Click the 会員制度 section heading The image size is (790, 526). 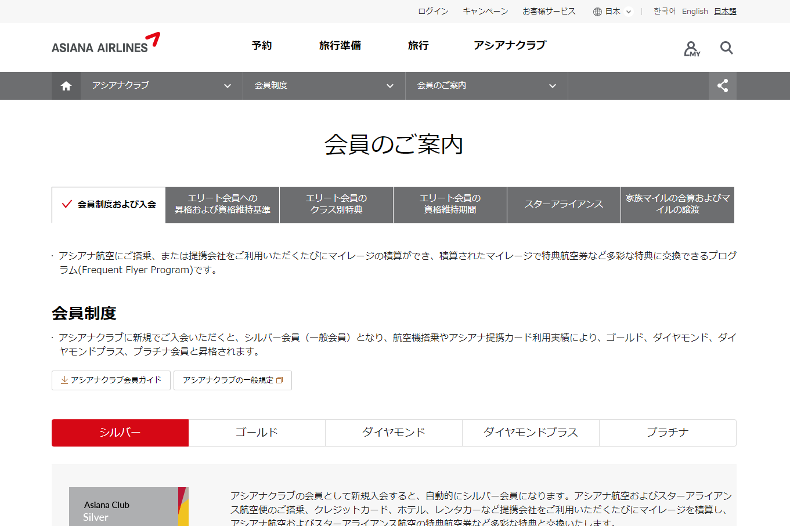pyautogui.click(x=84, y=313)
